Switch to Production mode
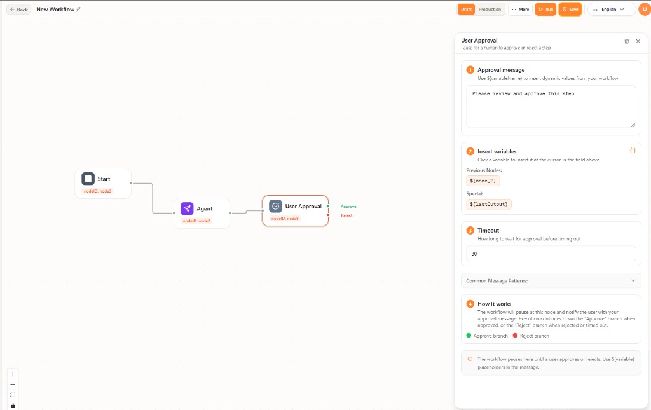The image size is (651, 410). click(x=490, y=9)
